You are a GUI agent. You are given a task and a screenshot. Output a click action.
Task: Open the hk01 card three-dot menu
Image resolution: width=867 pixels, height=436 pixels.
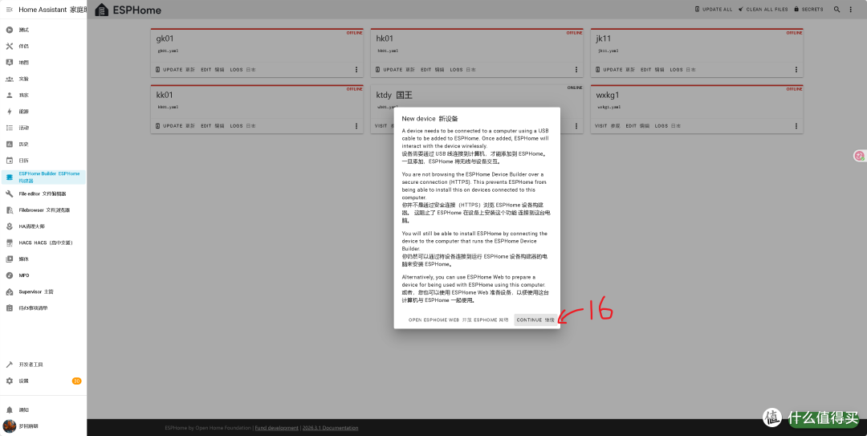(x=576, y=70)
